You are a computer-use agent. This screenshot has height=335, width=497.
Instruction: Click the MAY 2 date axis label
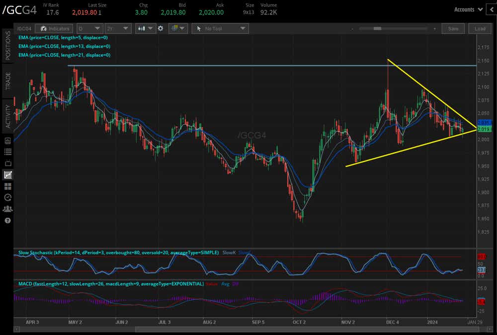click(75, 322)
